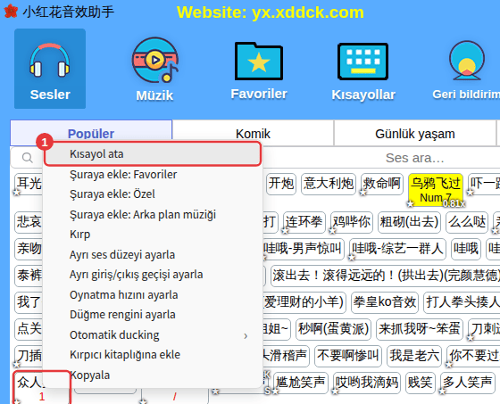Play the 你不要过 sound button
The width and height of the screenshot is (500, 404).
(473, 356)
